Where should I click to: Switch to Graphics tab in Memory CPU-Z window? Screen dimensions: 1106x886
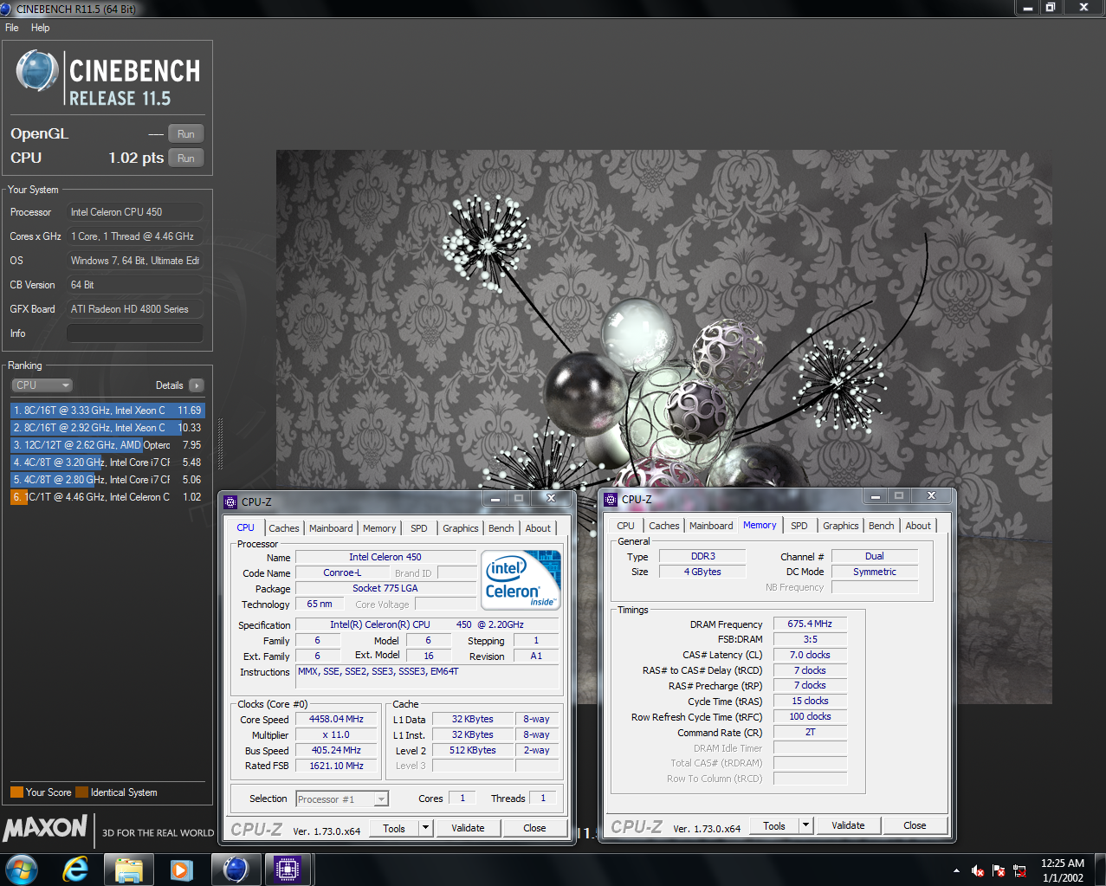click(841, 526)
